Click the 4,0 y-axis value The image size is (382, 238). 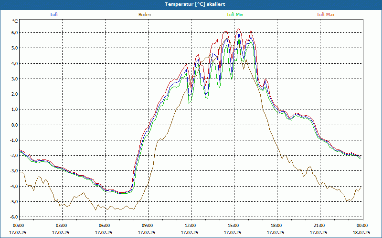point(14,63)
